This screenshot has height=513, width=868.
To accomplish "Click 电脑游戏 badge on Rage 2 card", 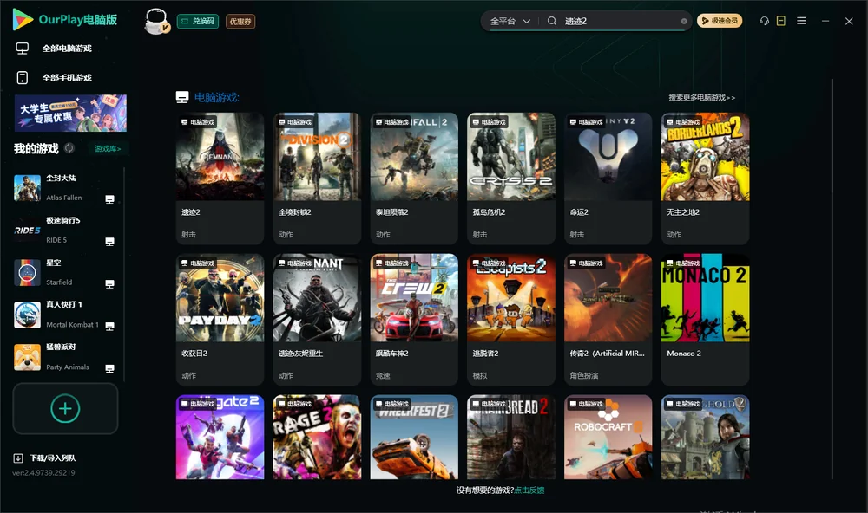I will 294,404.
